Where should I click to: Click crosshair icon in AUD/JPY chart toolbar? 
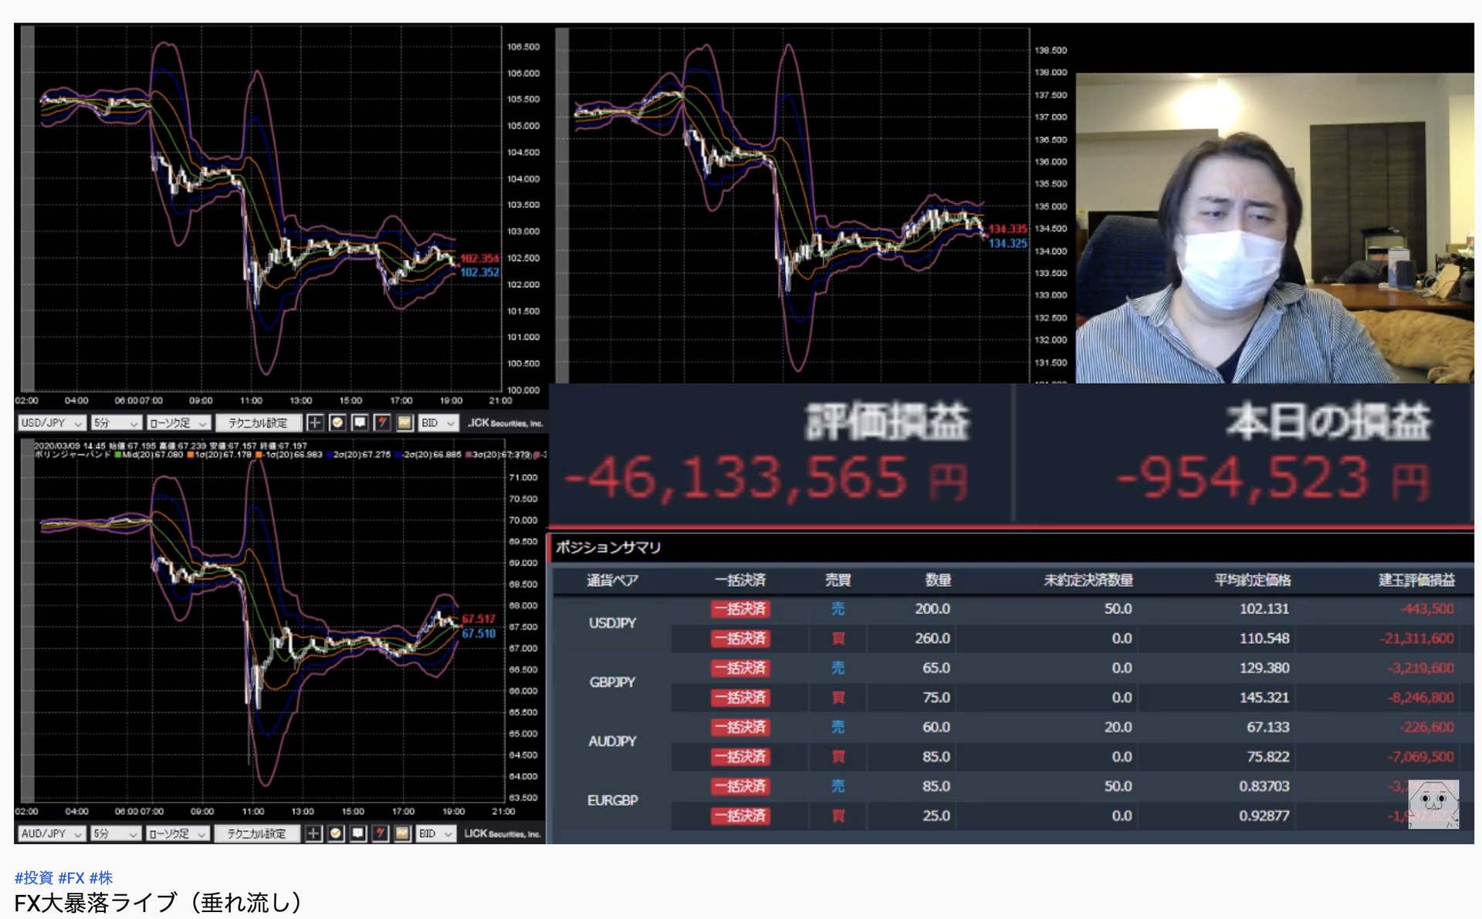313,833
